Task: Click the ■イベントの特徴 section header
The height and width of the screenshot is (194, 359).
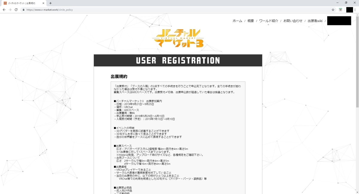Action: 124,128
